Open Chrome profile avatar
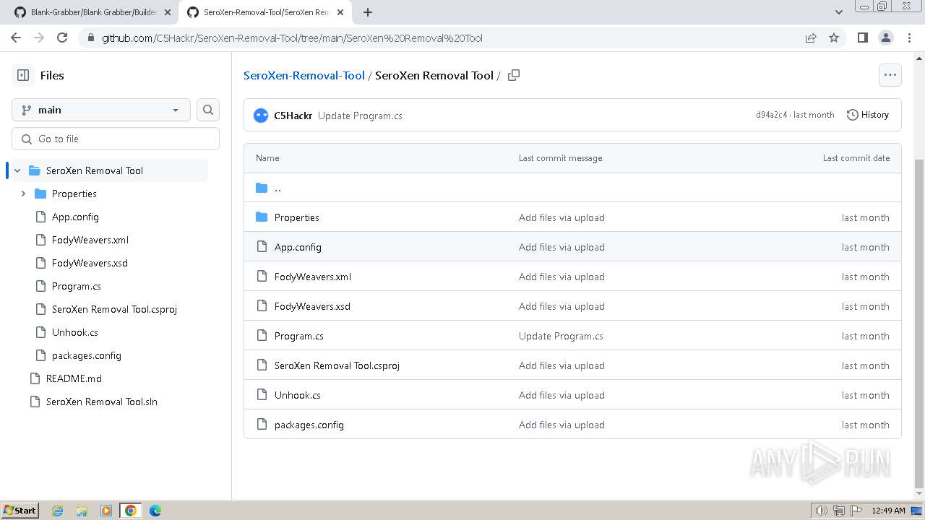The height and width of the screenshot is (520, 925). pyautogui.click(x=885, y=38)
